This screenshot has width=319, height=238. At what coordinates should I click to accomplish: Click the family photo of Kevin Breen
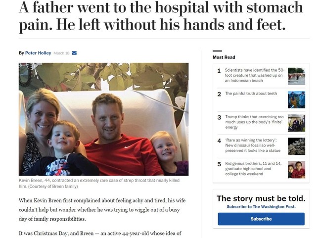[x=103, y=119]
